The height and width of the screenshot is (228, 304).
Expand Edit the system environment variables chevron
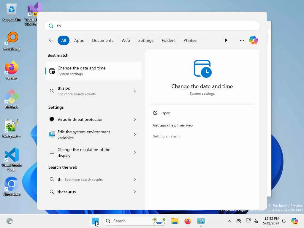[135, 134]
